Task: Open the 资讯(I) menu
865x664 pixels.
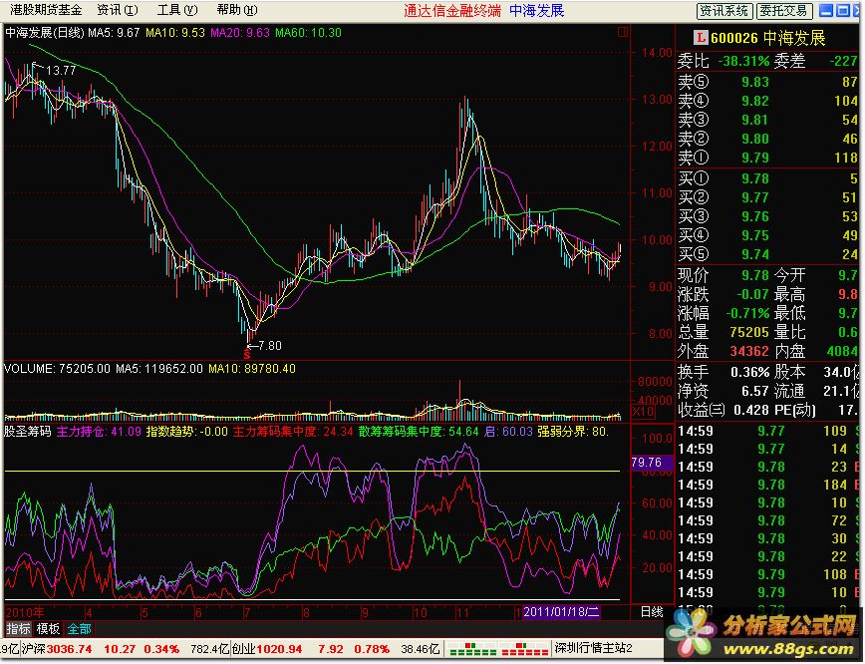Action: pyautogui.click(x=117, y=9)
